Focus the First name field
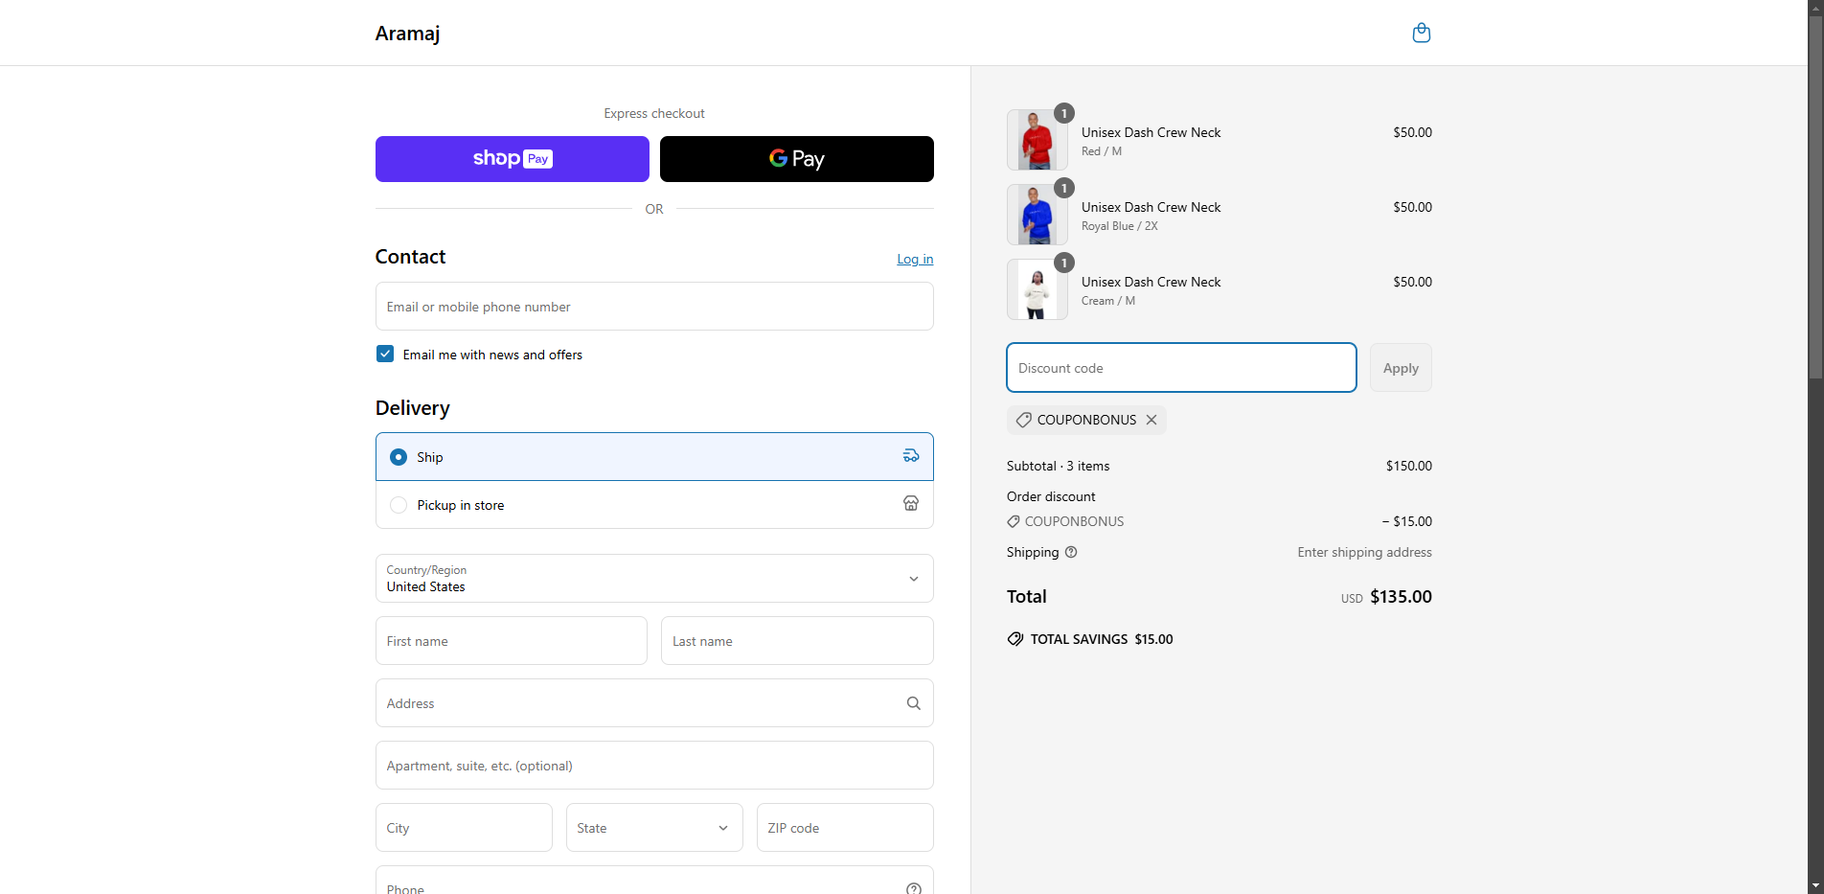 [512, 641]
